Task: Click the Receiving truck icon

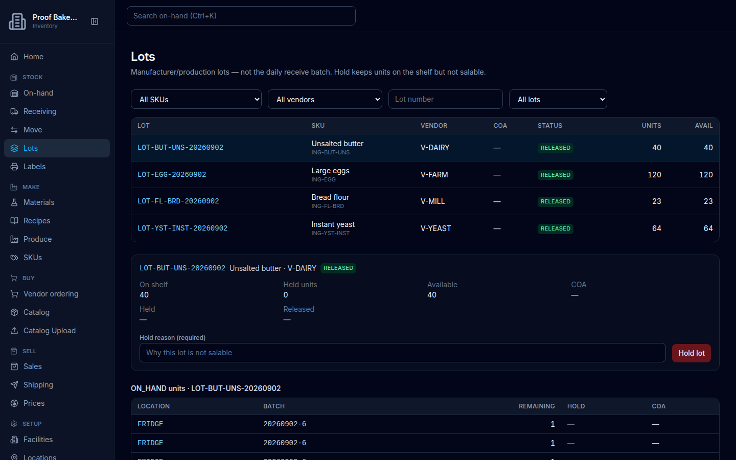Action: click(14, 111)
